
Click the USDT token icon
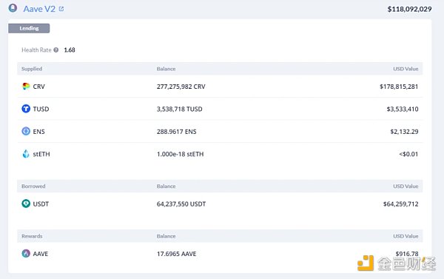[26, 204]
